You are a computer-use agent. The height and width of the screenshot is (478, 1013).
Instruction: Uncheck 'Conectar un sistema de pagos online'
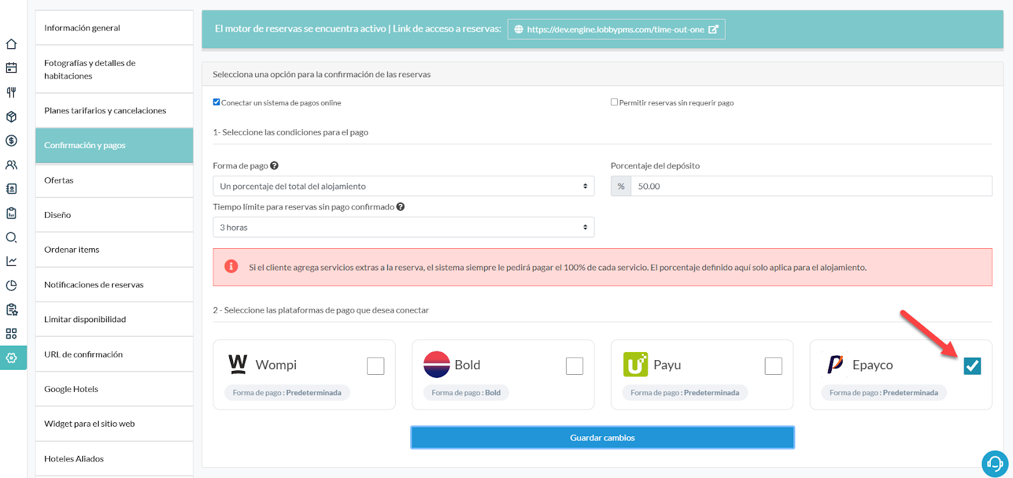[217, 102]
